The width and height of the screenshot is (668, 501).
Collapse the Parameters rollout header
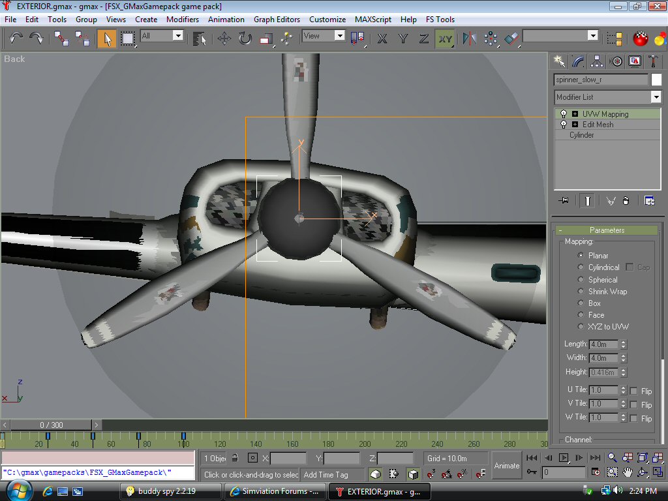[x=607, y=230]
